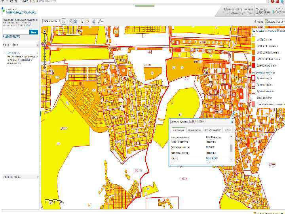Click the cadastral number search input field
The width and height of the screenshot is (285, 214).
click(16, 32)
